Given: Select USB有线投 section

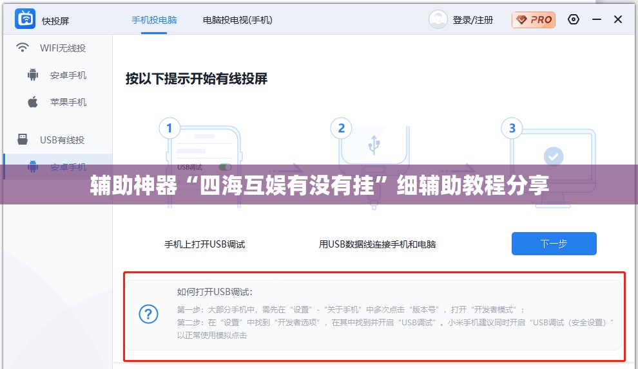Looking at the screenshot, I should [x=63, y=140].
